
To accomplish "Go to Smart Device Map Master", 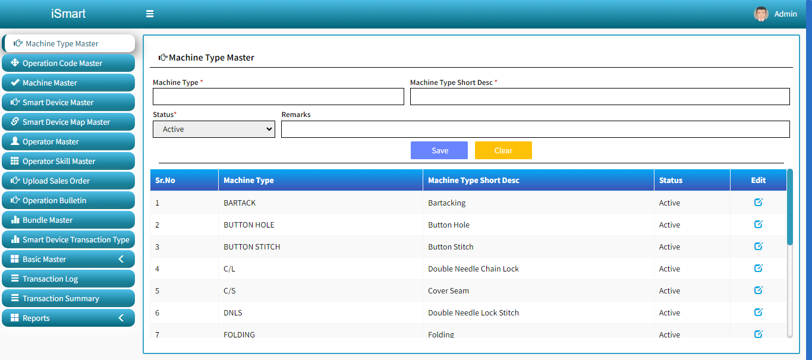I will [68, 122].
